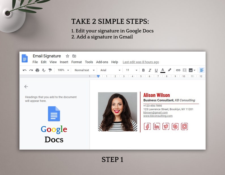The image size is (225, 175).
Task: Click the large Google Docs file logo
Action: 54,114
